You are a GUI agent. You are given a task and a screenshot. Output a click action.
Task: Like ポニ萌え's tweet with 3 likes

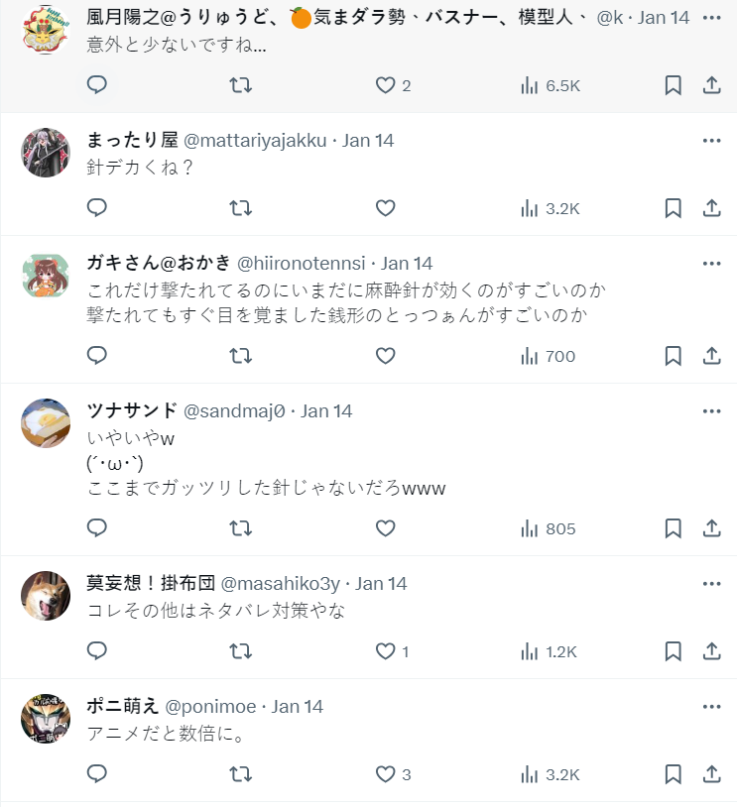point(386,774)
